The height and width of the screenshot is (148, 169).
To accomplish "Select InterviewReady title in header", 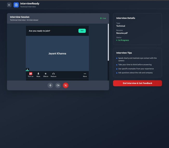I will coord(30,4).
